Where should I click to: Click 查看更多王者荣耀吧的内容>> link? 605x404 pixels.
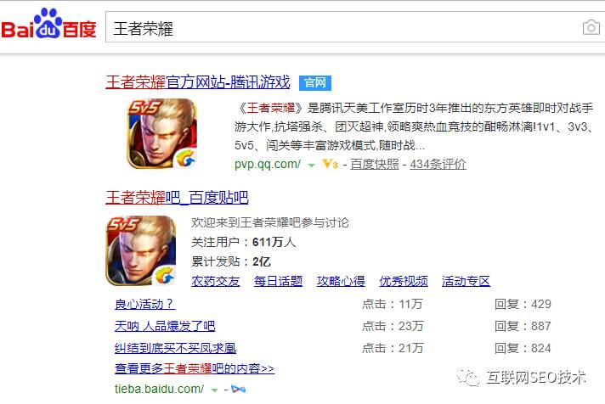pos(195,369)
